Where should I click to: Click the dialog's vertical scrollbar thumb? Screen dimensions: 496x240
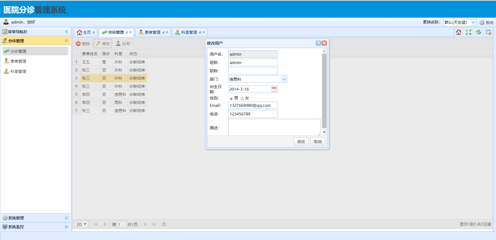tap(324, 91)
